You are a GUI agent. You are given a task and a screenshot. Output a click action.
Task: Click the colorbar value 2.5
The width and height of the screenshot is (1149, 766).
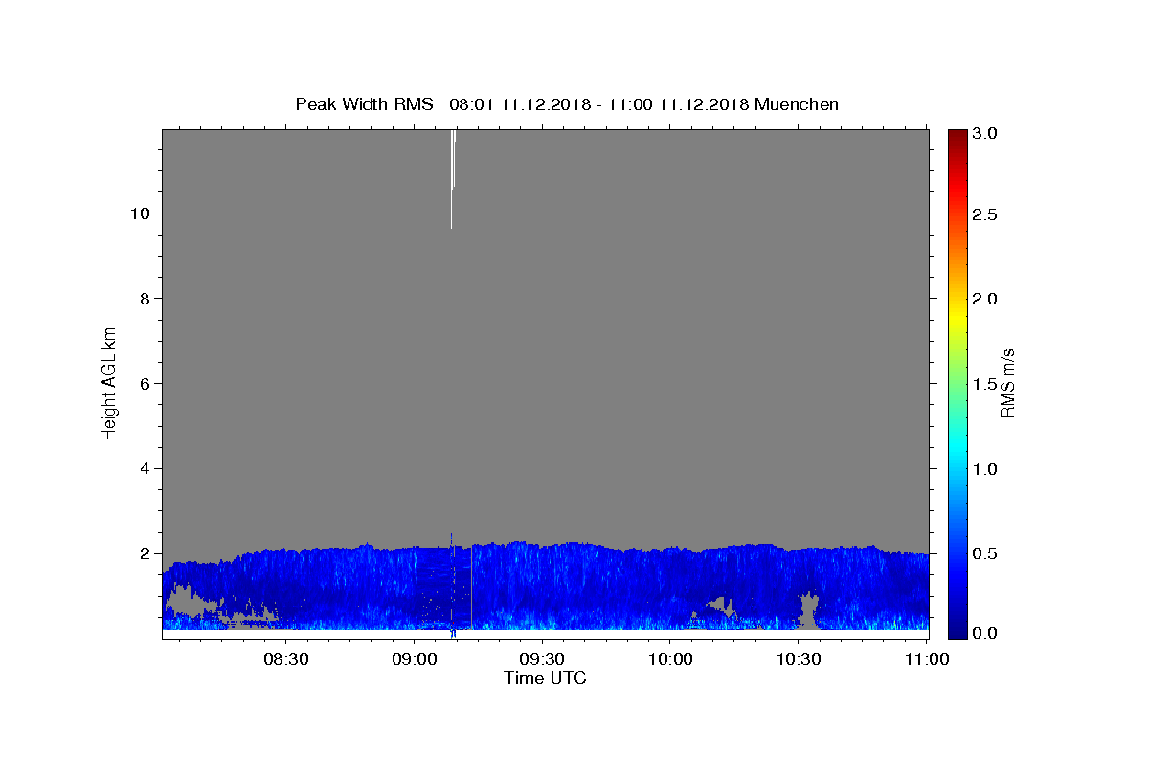point(985,214)
